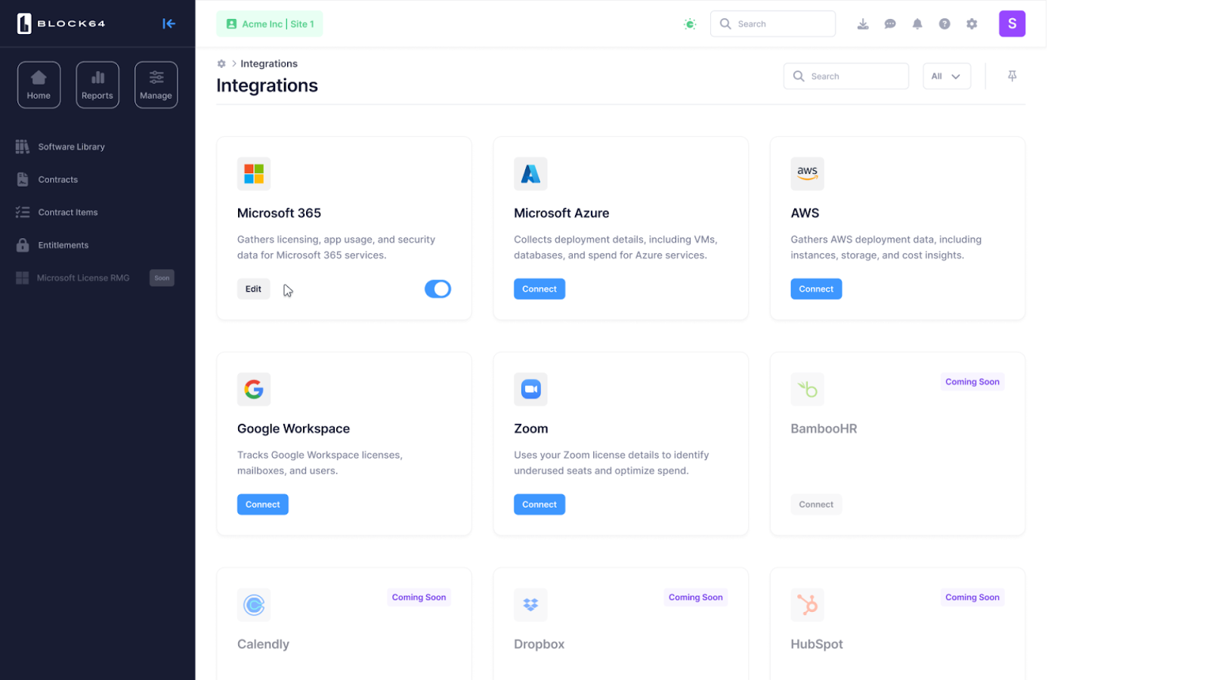Image resolution: width=1209 pixels, height=680 pixels.
Task: Click the Block64 logo
Action: pos(61,23)
